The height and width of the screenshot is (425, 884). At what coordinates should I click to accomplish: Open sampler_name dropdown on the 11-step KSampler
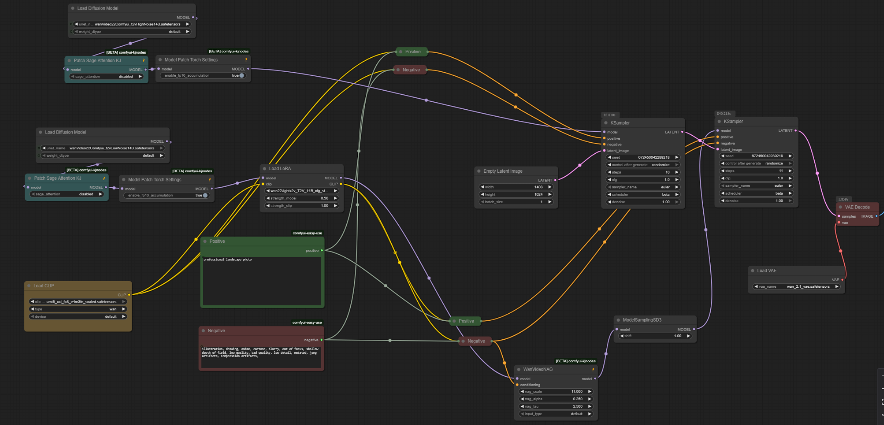point(756,186)
